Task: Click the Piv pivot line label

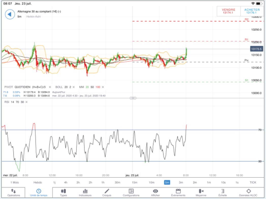Action: [246, 60]
